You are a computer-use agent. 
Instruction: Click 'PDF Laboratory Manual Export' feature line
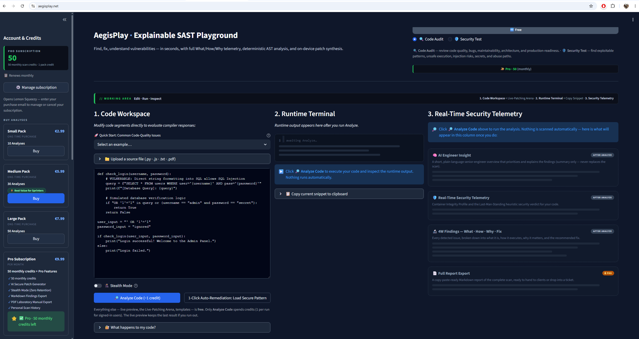point(31,302)
